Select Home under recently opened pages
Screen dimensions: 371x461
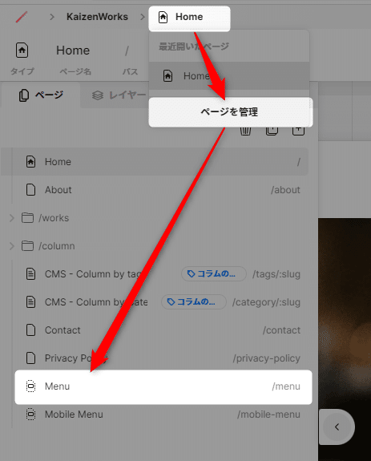pos(229,76)
